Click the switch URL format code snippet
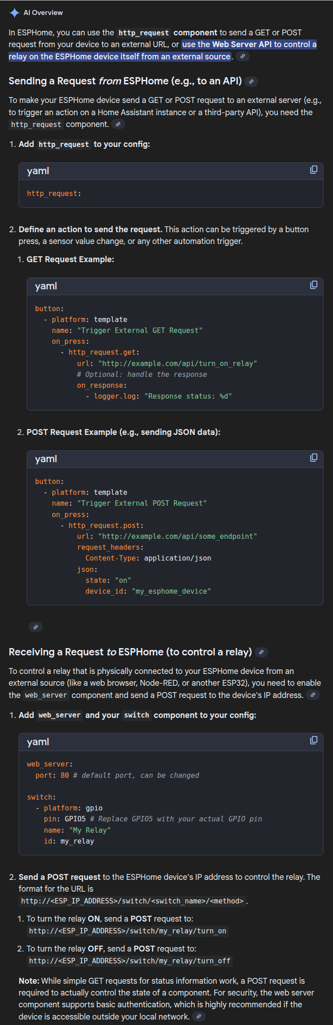333x1025 pixels. pos(132,901)
